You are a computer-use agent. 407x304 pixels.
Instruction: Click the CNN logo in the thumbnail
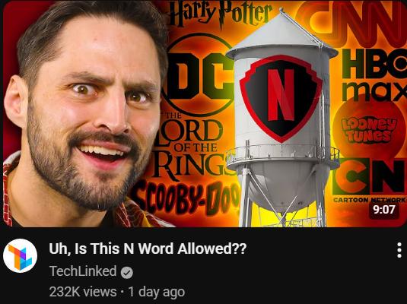coord(351,24)
